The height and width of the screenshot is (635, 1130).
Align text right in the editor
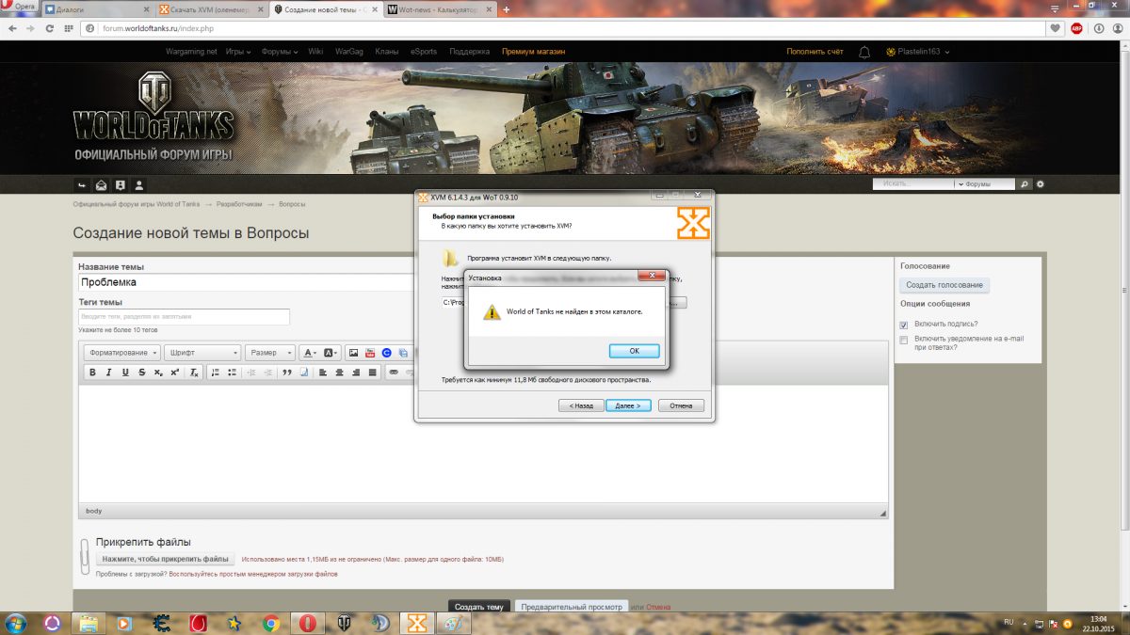click(355, 373)
